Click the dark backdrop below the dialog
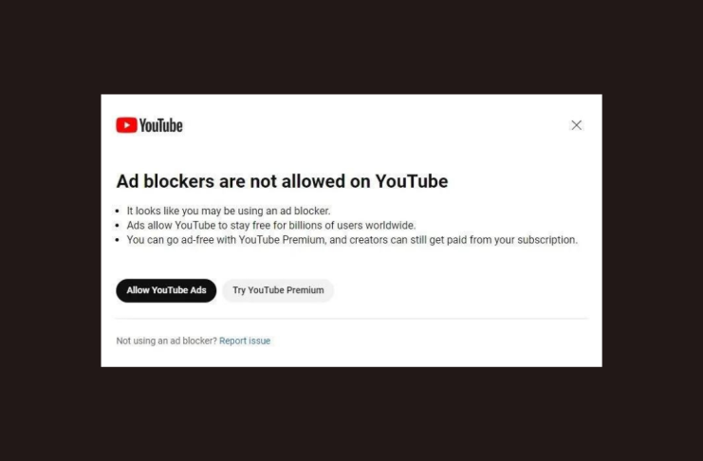Screen dimensions: 703x461 (351, 414)
